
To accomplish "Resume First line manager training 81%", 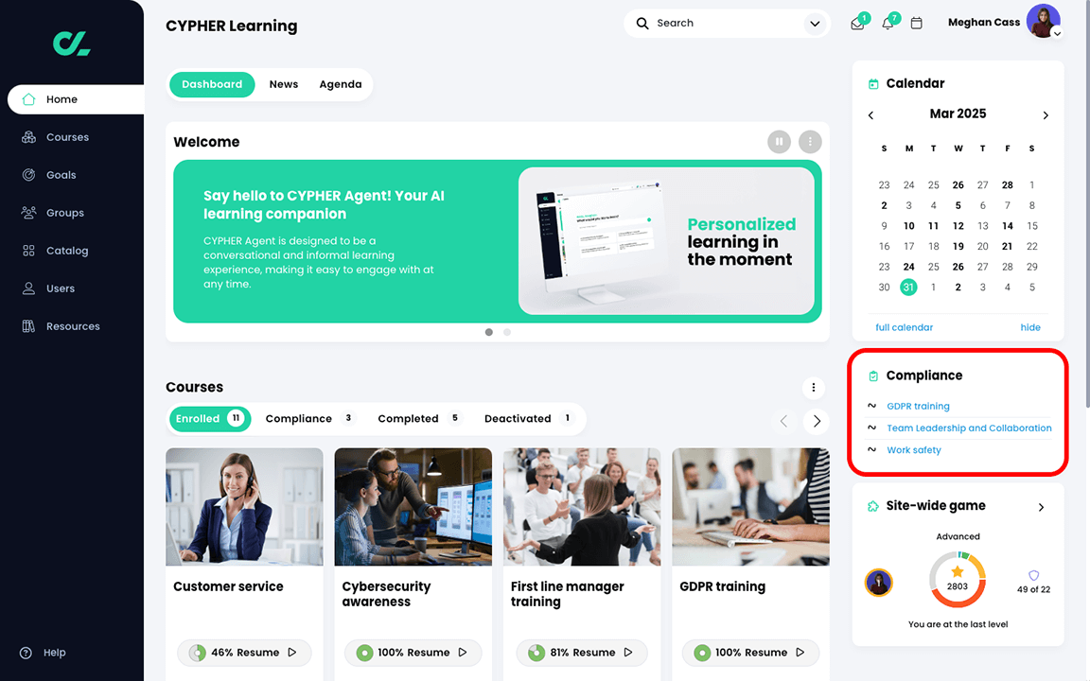I will point(582,653).
